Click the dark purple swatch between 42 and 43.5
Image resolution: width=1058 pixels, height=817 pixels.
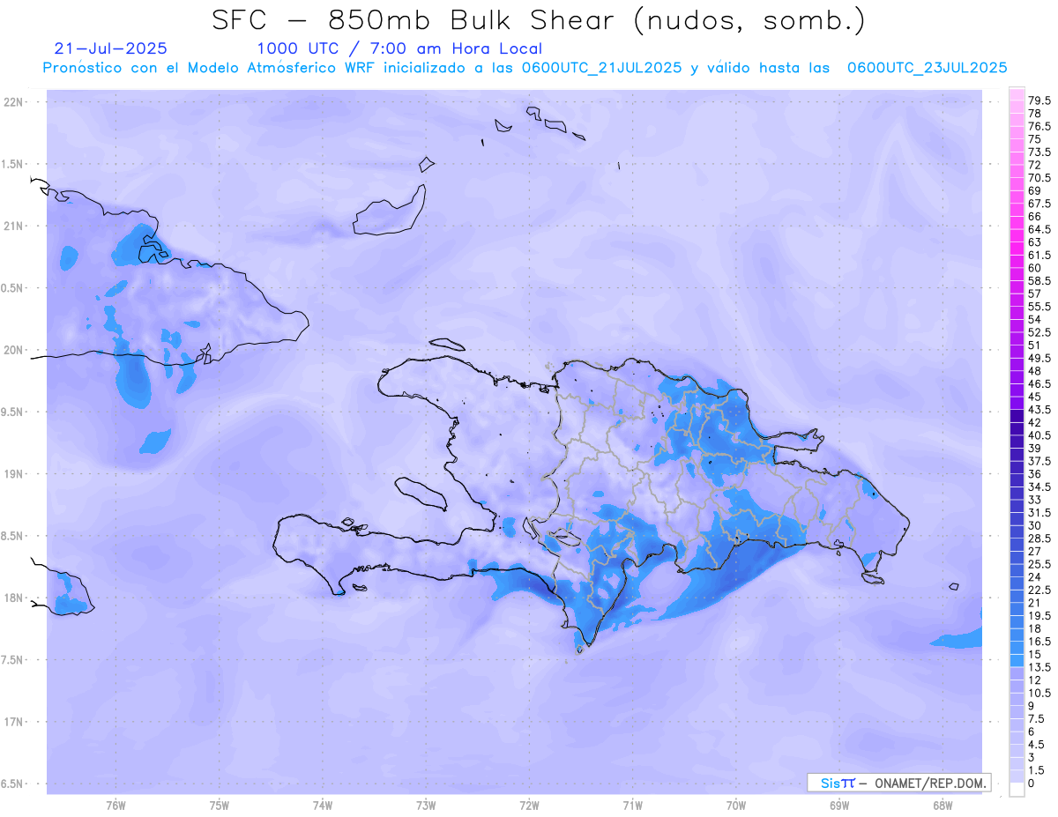pyautogui.click(x=1017, y=416)
